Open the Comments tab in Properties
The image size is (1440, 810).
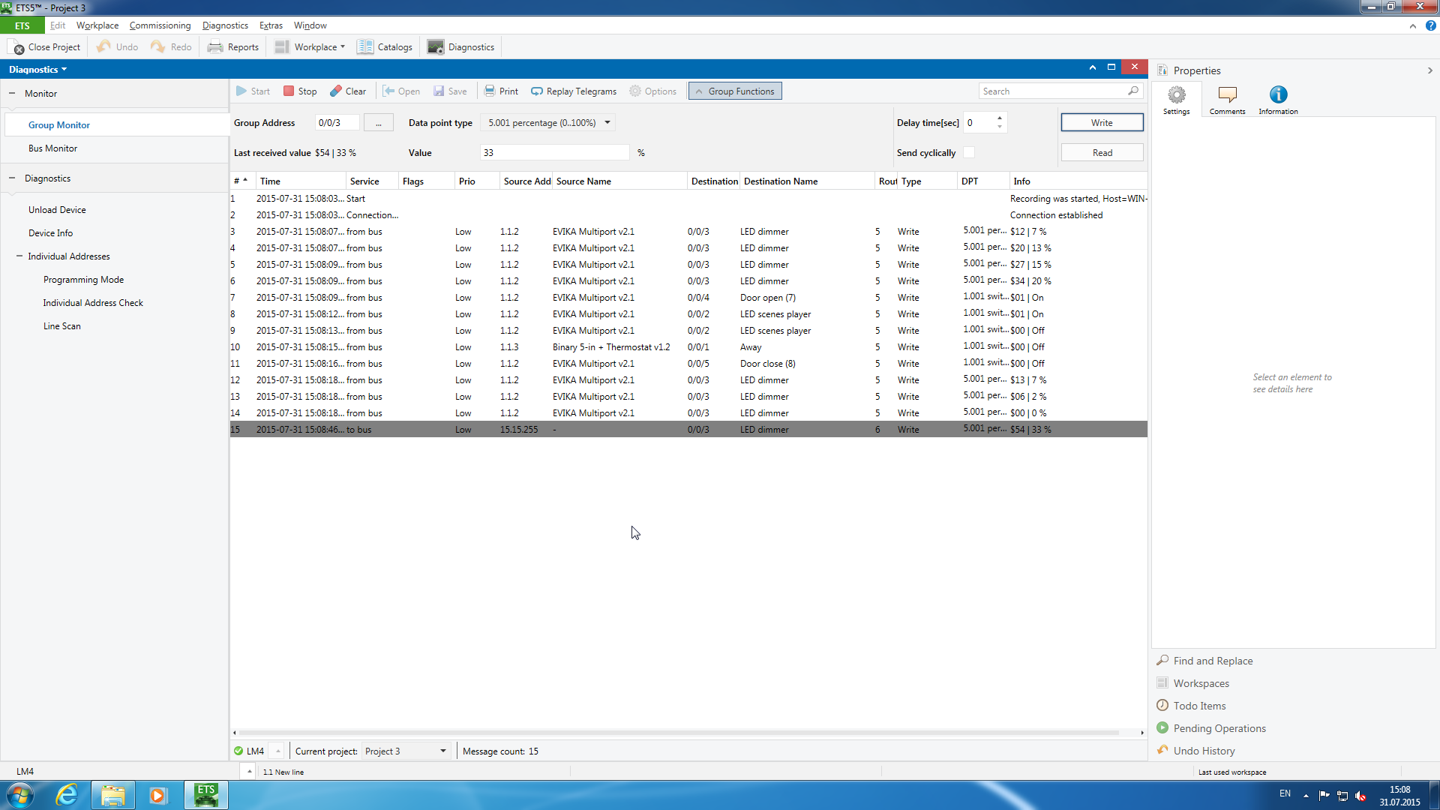click(1227, 99)
